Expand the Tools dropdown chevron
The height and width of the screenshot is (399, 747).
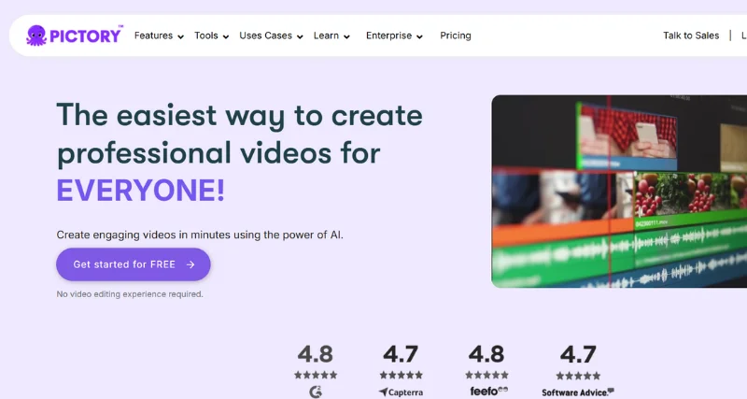pos(225,36)
